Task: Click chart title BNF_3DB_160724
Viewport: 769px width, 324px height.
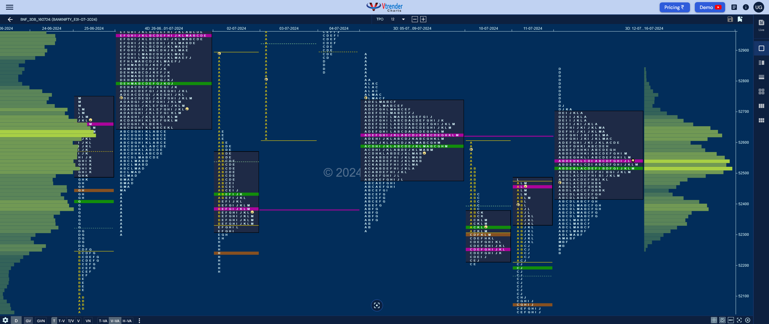Action: coord(59,19)
